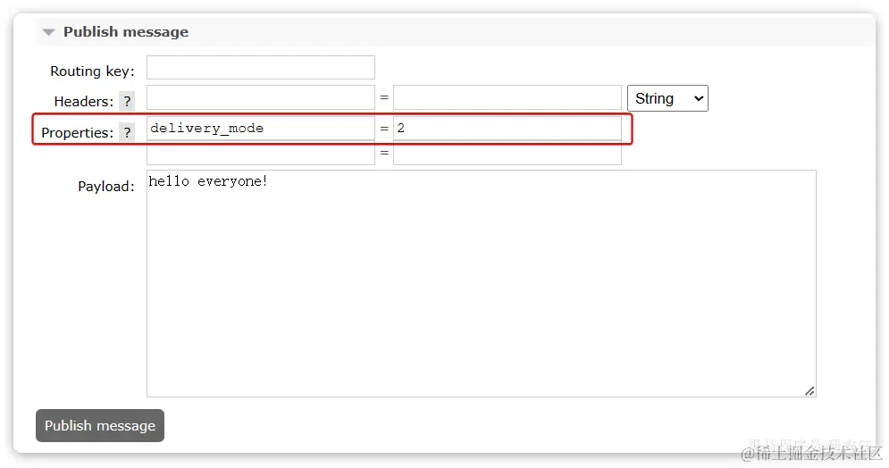This screenshot has width=889, height=468.
Task: Click the Payload label
Action: (x=106, y=187)
